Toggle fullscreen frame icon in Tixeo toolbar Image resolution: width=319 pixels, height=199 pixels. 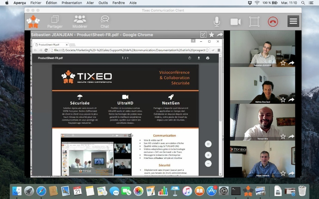coord(254,22)
